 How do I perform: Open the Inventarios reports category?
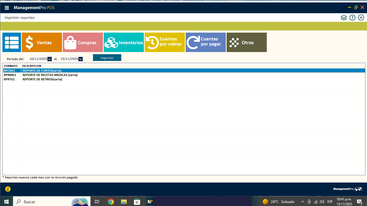(124, 42)
